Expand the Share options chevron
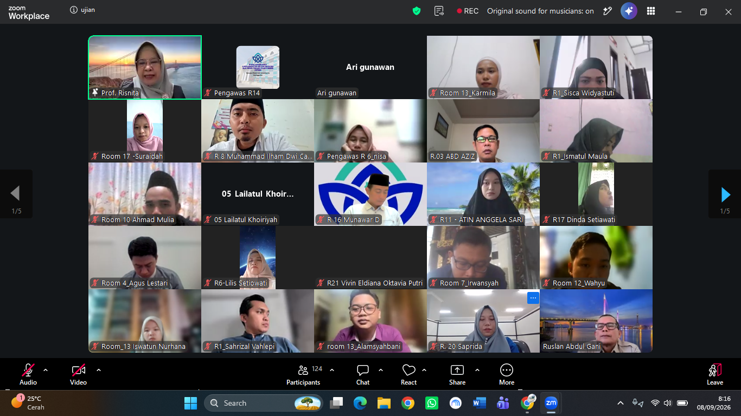741x416 pixels. click(477, 370)
